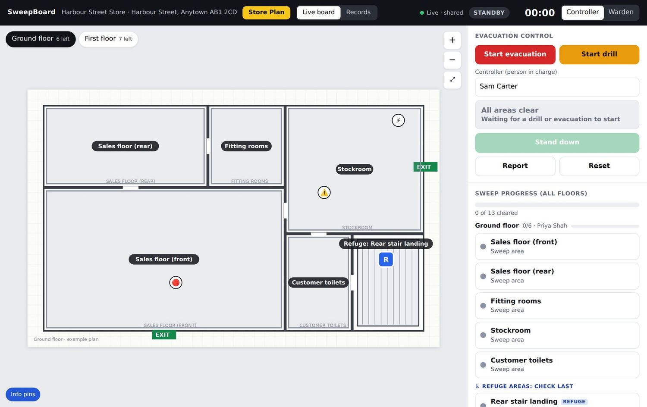
Task: Click the green EXIT sign by Stockroom
Action: click(x=425, y=167)
